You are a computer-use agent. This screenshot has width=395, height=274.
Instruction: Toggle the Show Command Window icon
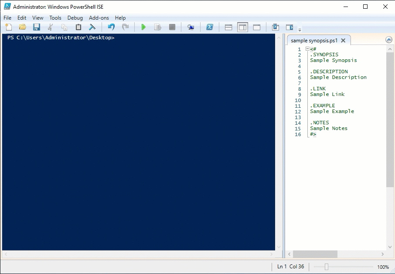276,27
